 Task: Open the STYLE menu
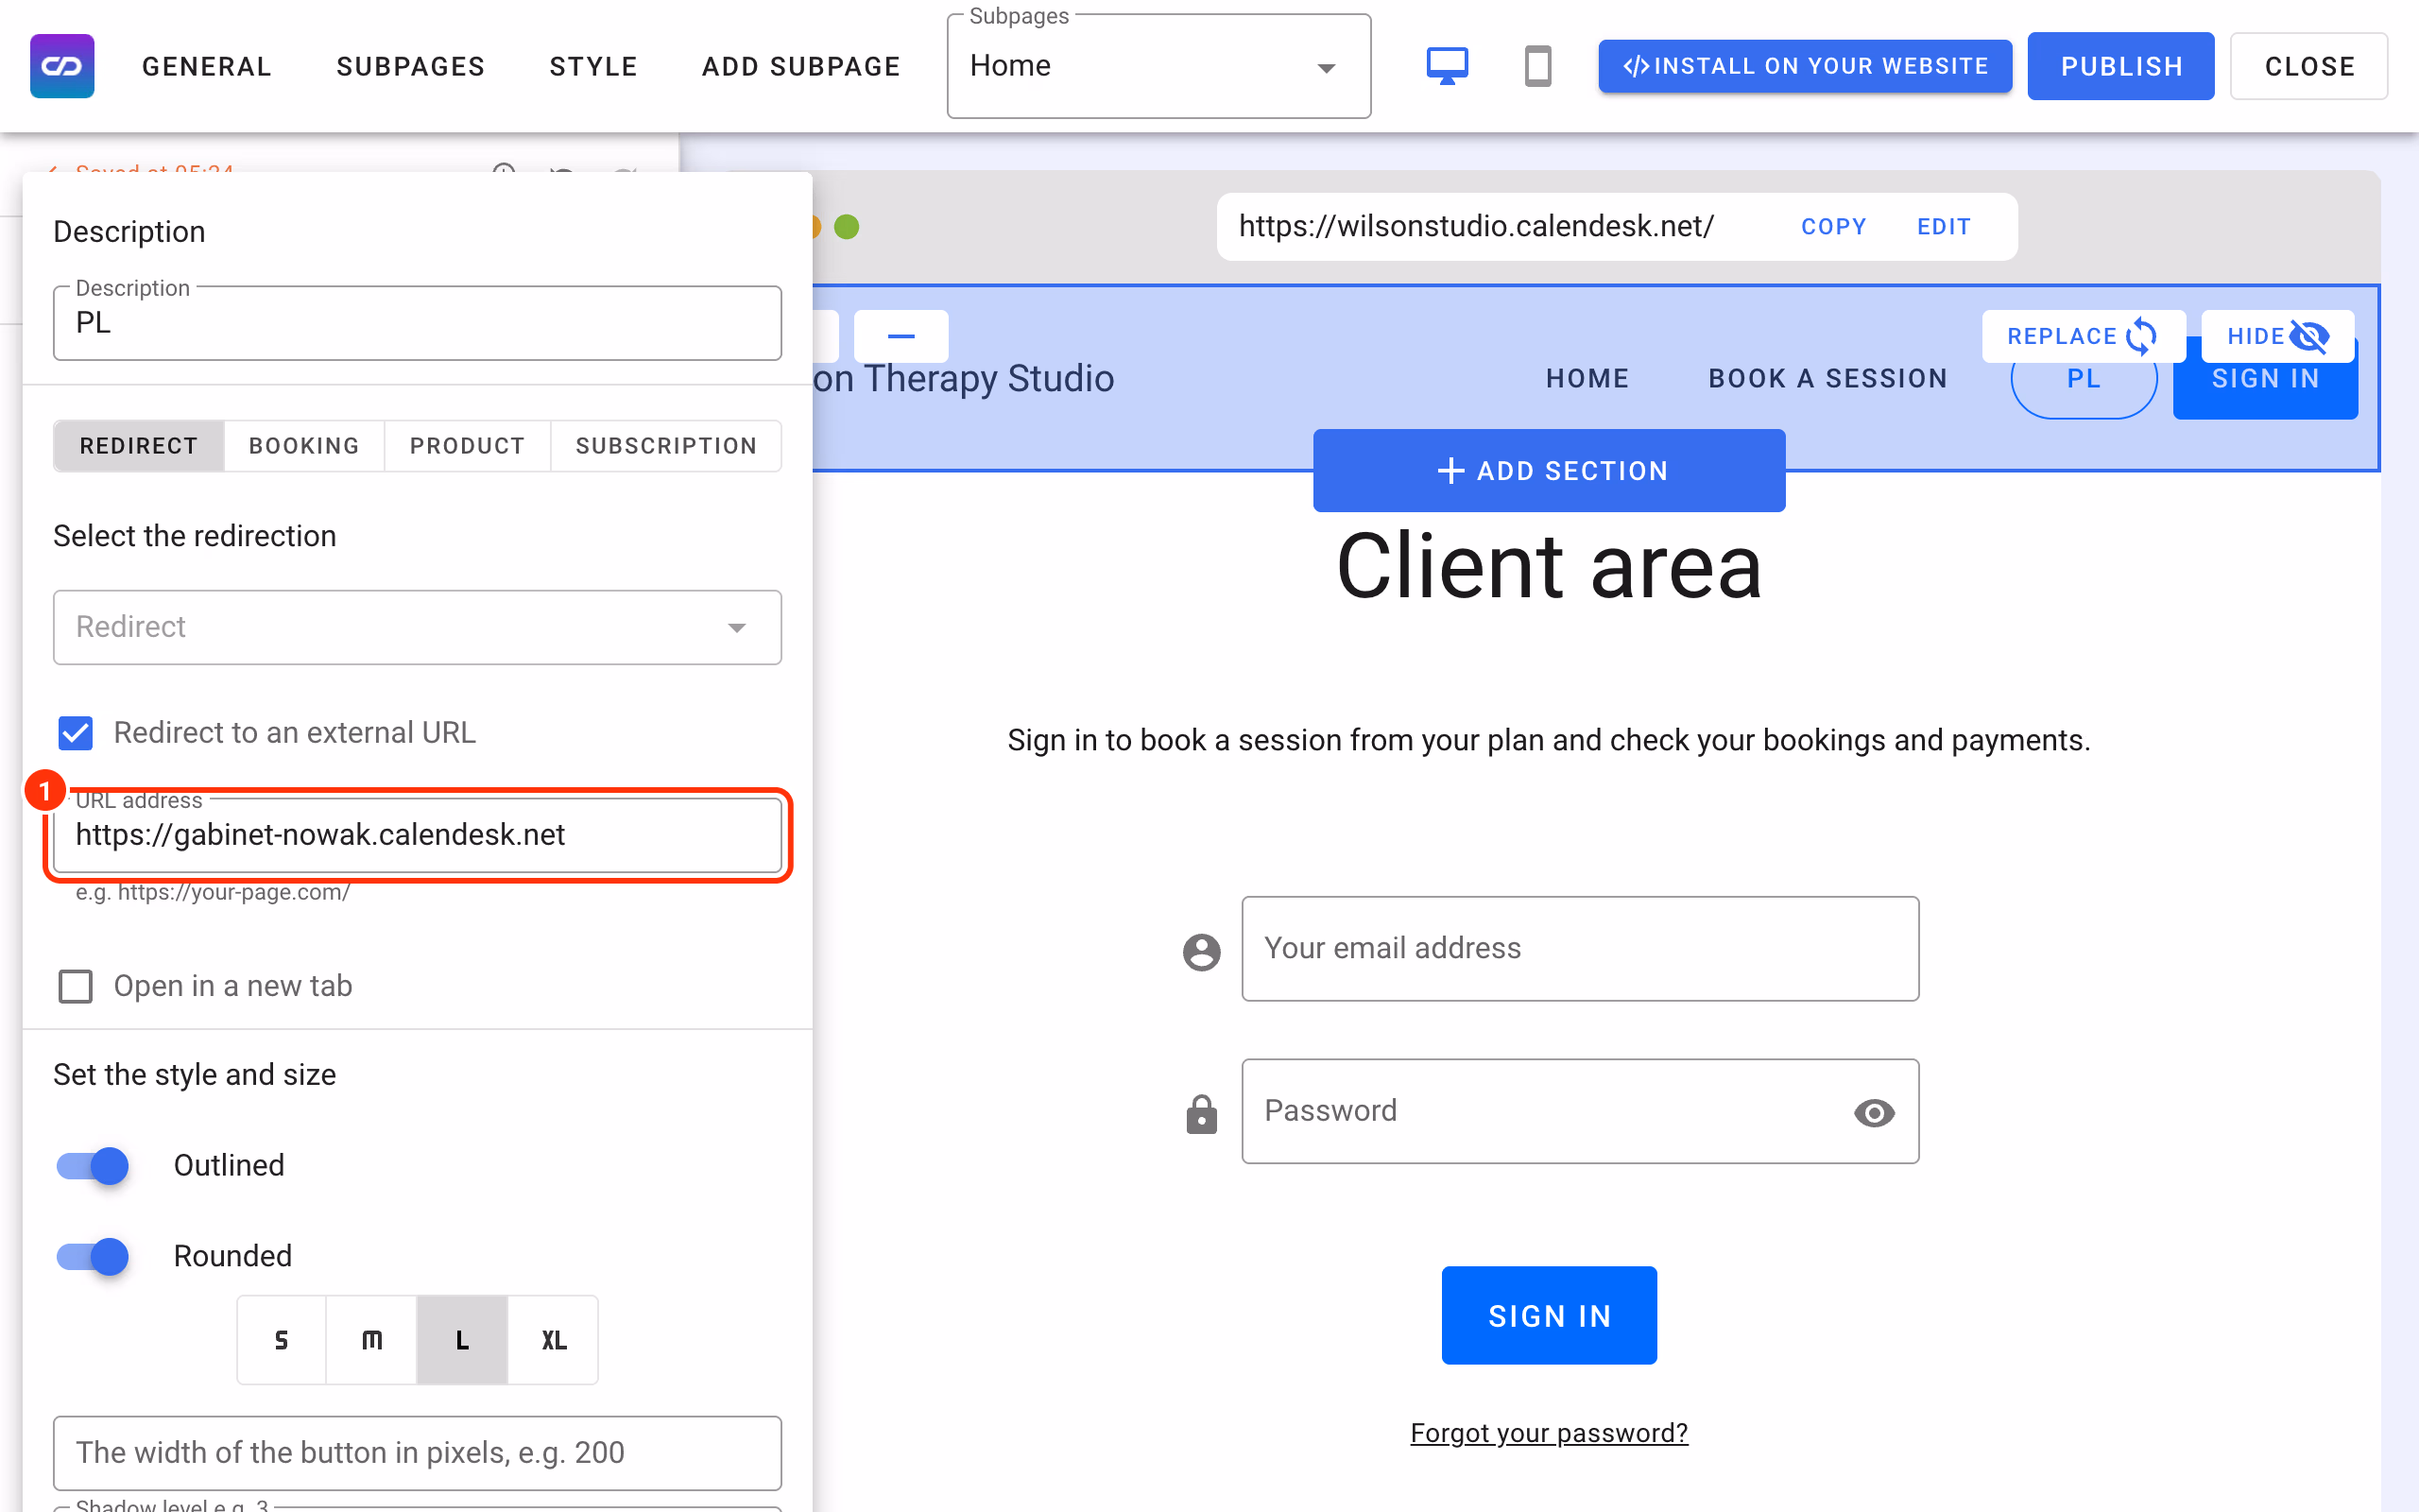pos(593,66)
